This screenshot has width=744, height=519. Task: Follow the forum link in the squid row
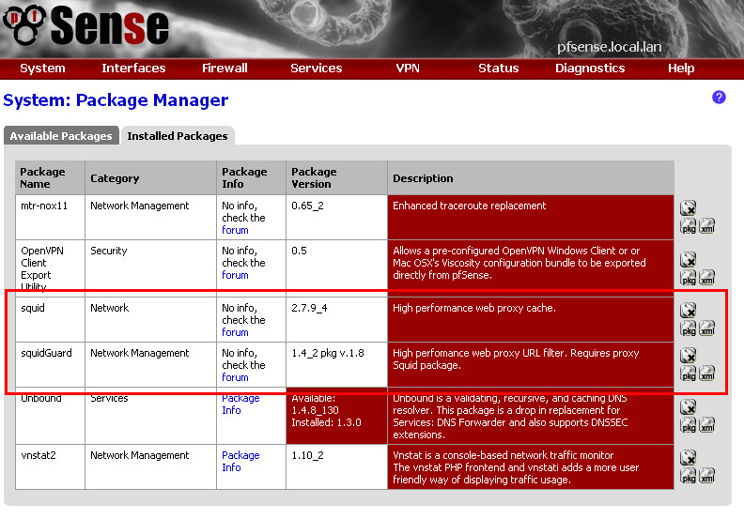pos(235,332)
